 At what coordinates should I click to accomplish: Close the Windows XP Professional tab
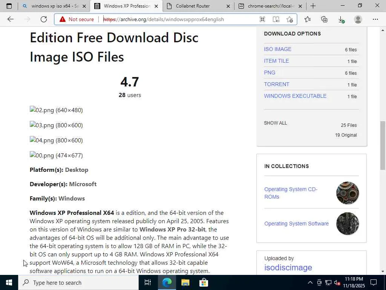click(x=156, y=6)
